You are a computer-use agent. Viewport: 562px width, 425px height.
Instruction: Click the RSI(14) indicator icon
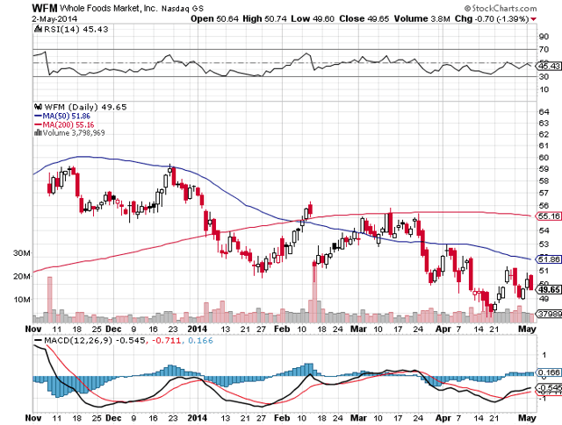[x=38, y=29]
